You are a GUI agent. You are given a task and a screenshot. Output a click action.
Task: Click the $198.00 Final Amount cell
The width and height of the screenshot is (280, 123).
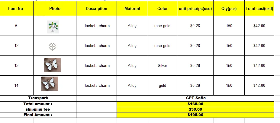[x=195, y=115]
